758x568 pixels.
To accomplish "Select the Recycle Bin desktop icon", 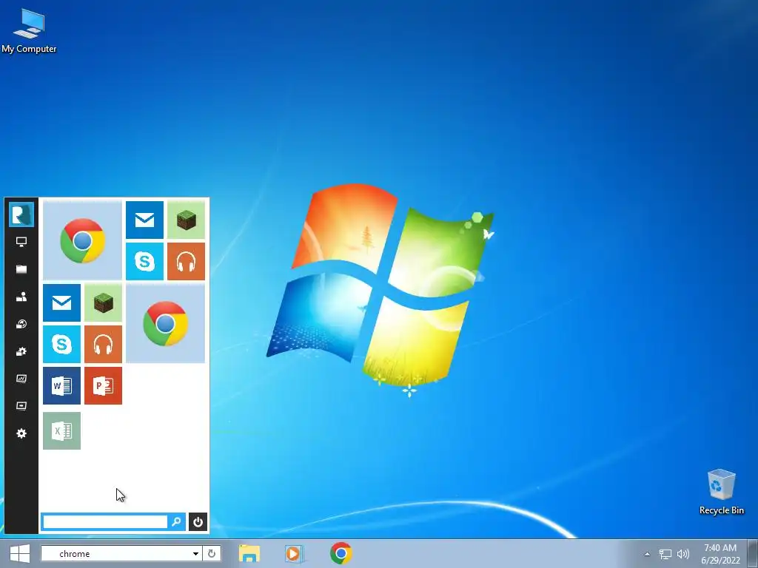I will 721,492.
